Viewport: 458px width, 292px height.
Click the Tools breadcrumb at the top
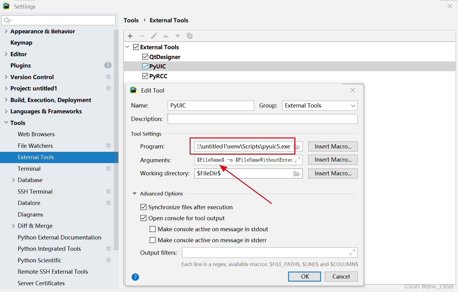(x=131, y=20)
